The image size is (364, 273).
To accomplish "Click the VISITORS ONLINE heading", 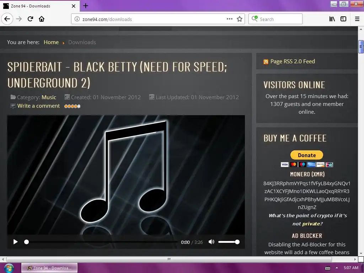I will (x=294, y=85).
